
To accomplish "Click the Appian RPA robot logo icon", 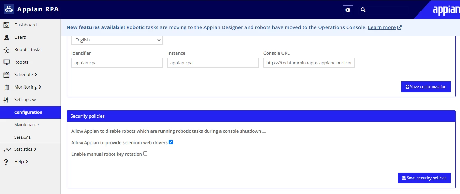I will click(x=9, y=9).
